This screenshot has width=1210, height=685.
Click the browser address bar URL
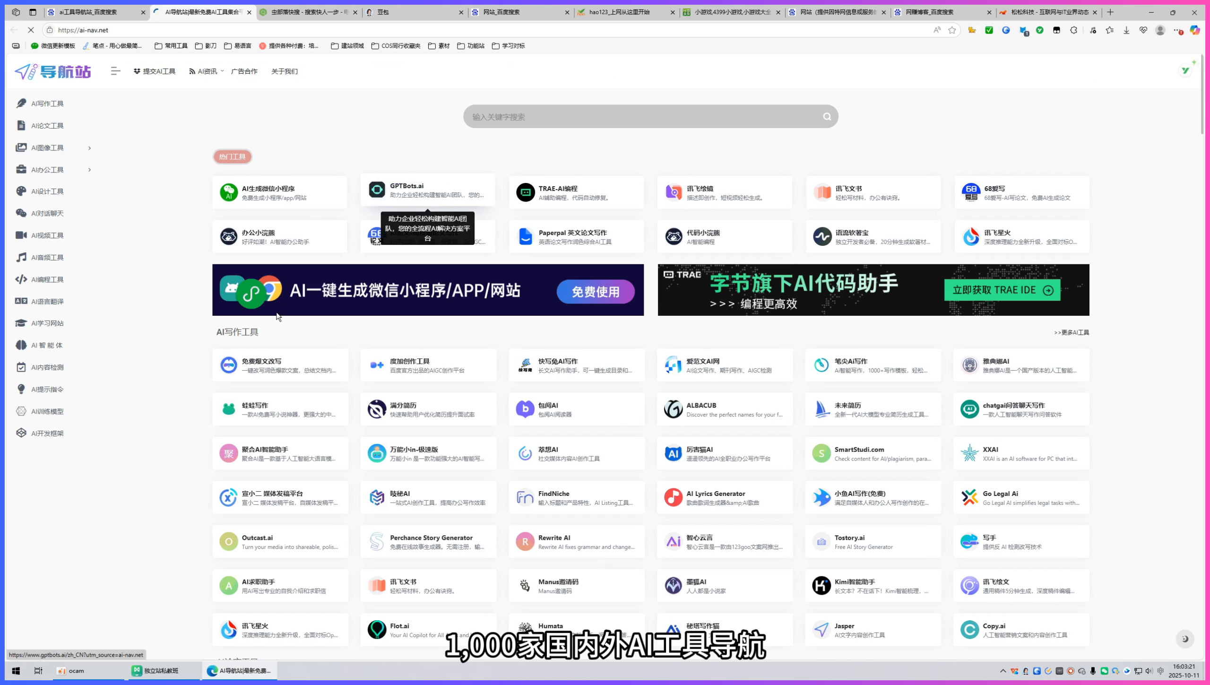[83, 30]
